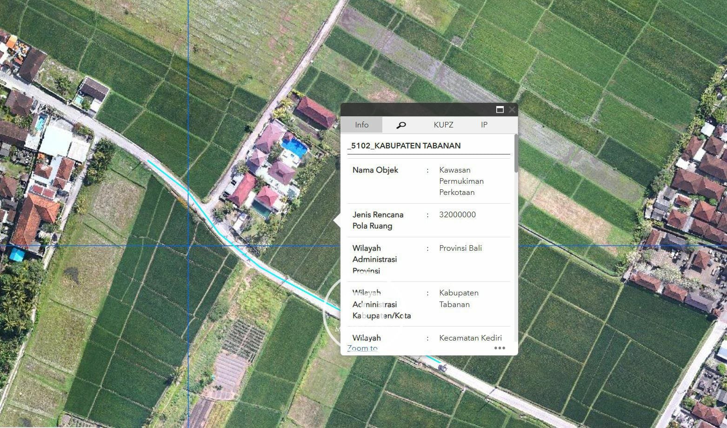Switch to the Info tab
Screen dimensions: 727x428
click(x=361, y=125)
